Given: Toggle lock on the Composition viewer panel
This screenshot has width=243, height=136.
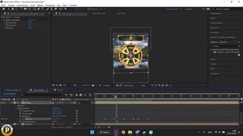Looking at the screenshot, I should 60,14.
